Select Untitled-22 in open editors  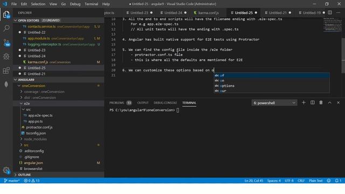37,32
